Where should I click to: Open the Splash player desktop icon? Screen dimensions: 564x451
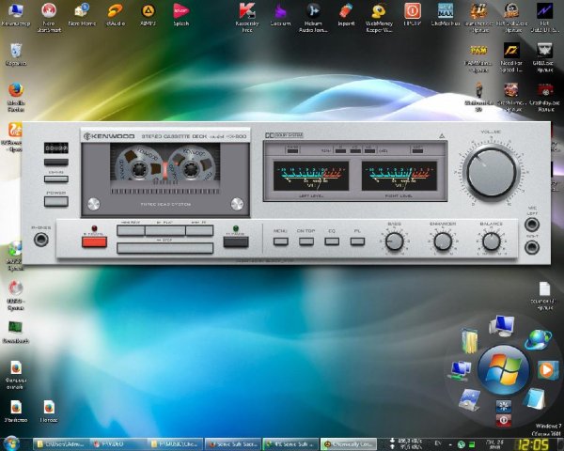click(x=180, y=15)
